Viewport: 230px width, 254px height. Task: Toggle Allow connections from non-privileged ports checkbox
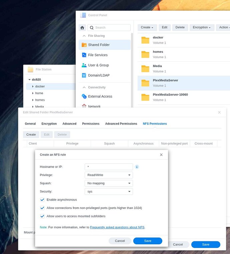click(42, 208)
